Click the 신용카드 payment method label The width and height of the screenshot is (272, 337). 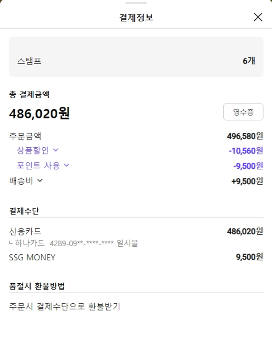click(25, 231)
